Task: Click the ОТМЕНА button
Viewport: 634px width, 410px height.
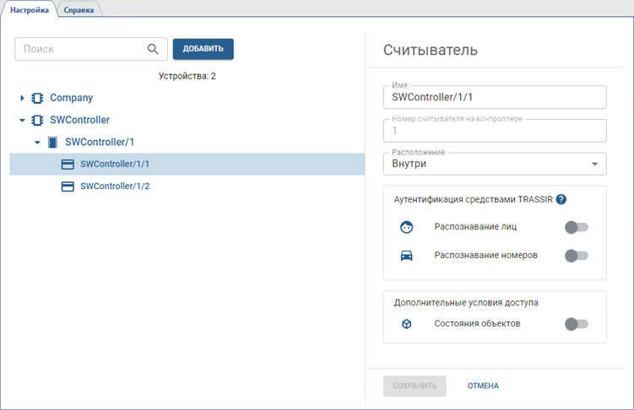Action: point(483,386)
